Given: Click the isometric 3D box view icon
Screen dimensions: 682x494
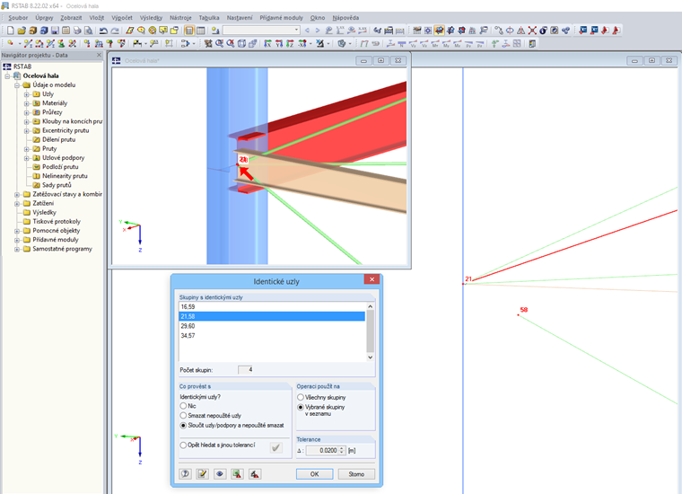Looking at the screenshot, I should (x=241, y=43).
